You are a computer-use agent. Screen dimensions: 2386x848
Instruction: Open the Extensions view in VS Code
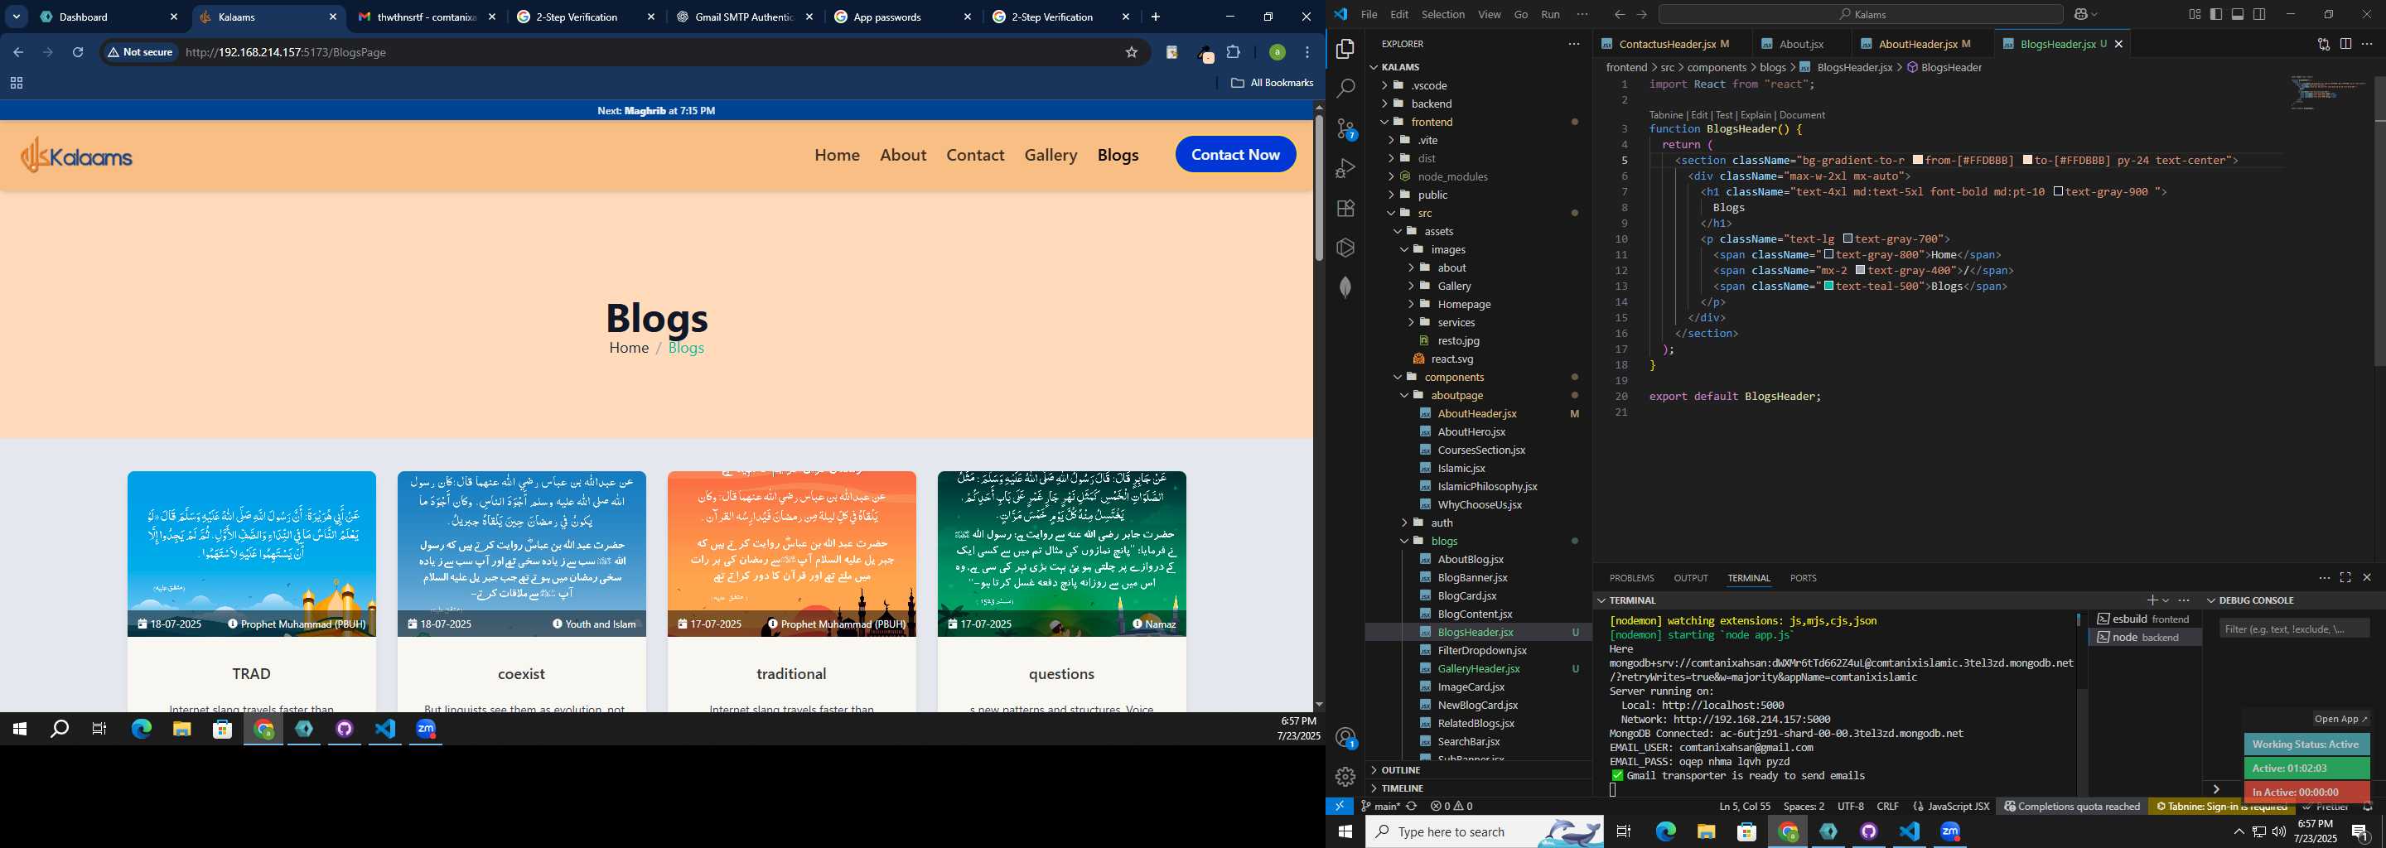click(1345, 209)
